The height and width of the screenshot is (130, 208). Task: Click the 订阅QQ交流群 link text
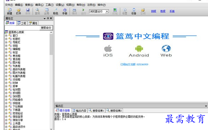(134, 64)
